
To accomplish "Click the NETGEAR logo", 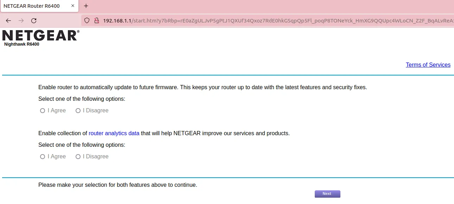I will [41, 35].
